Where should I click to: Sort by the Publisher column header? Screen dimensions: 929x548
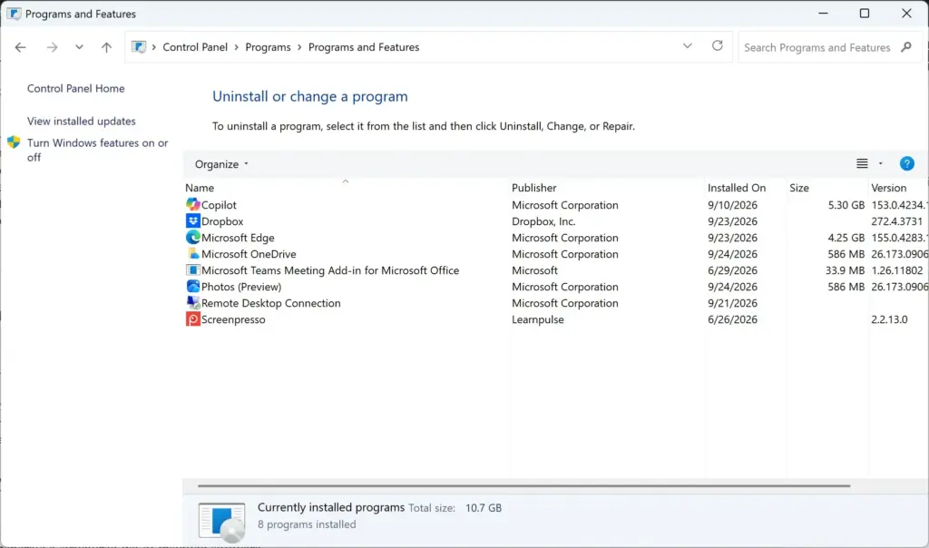[533, 188]
